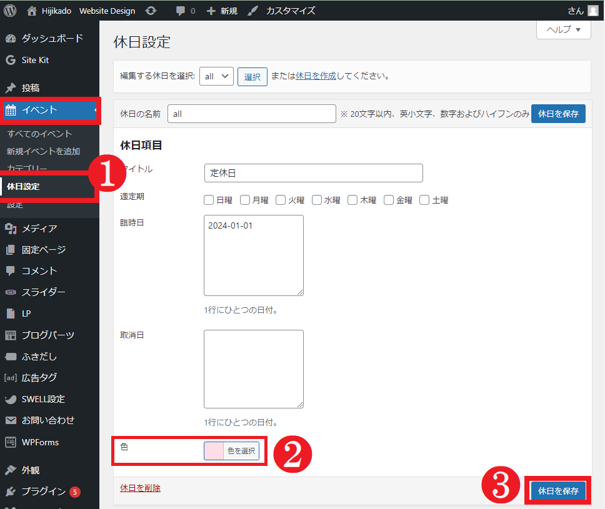Click the 休日を削除 link
Image resolution: width=605 pixels, height=509 pixels.
click(x=140, y=488)
